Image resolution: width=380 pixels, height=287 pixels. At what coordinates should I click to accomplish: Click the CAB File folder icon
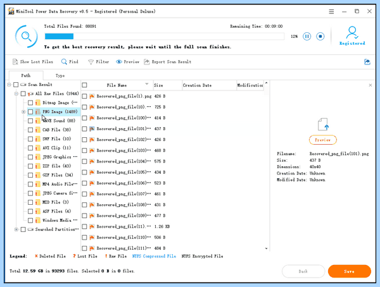tap(38, 130)
